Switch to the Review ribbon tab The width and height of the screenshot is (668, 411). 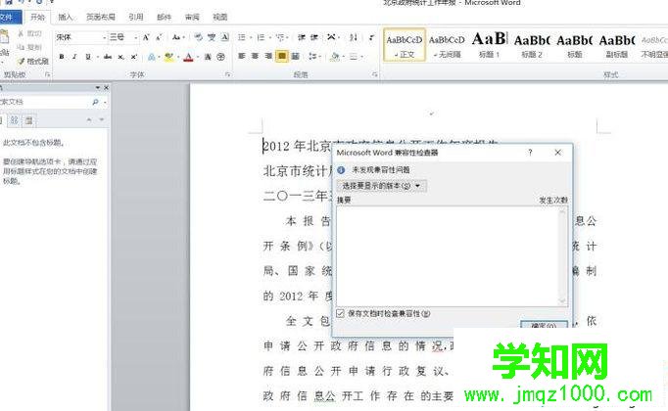pos(192,17)
